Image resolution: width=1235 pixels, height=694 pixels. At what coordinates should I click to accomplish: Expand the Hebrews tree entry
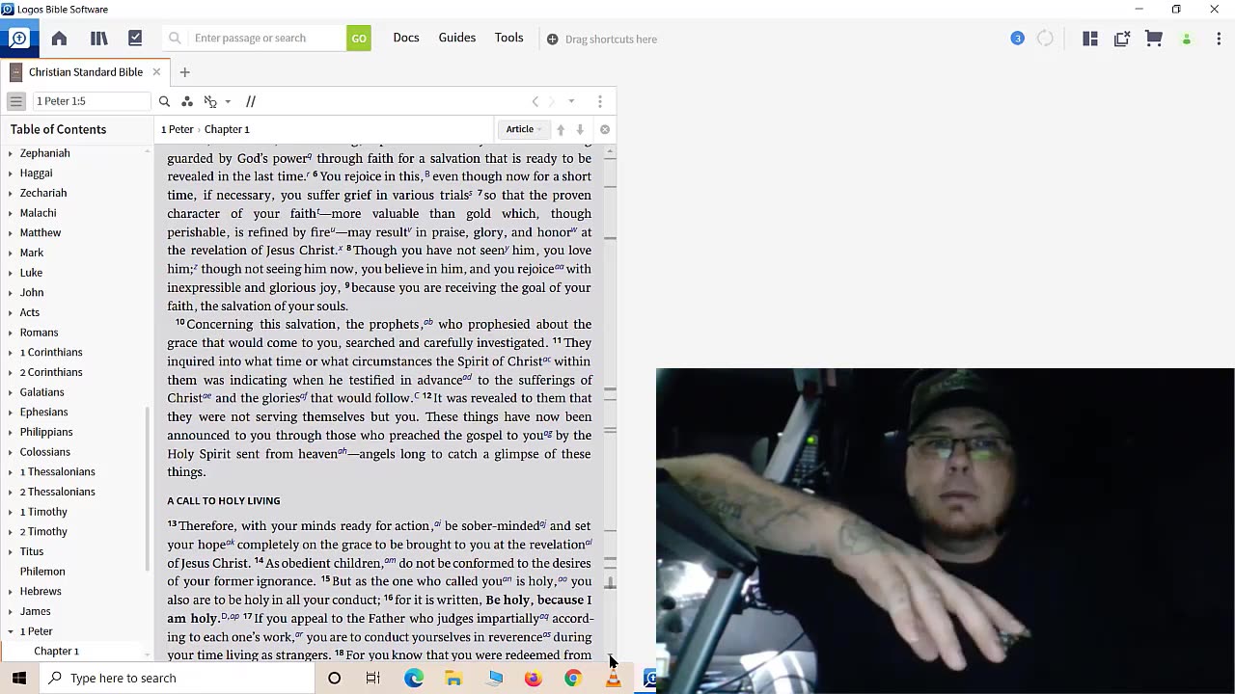11,591
